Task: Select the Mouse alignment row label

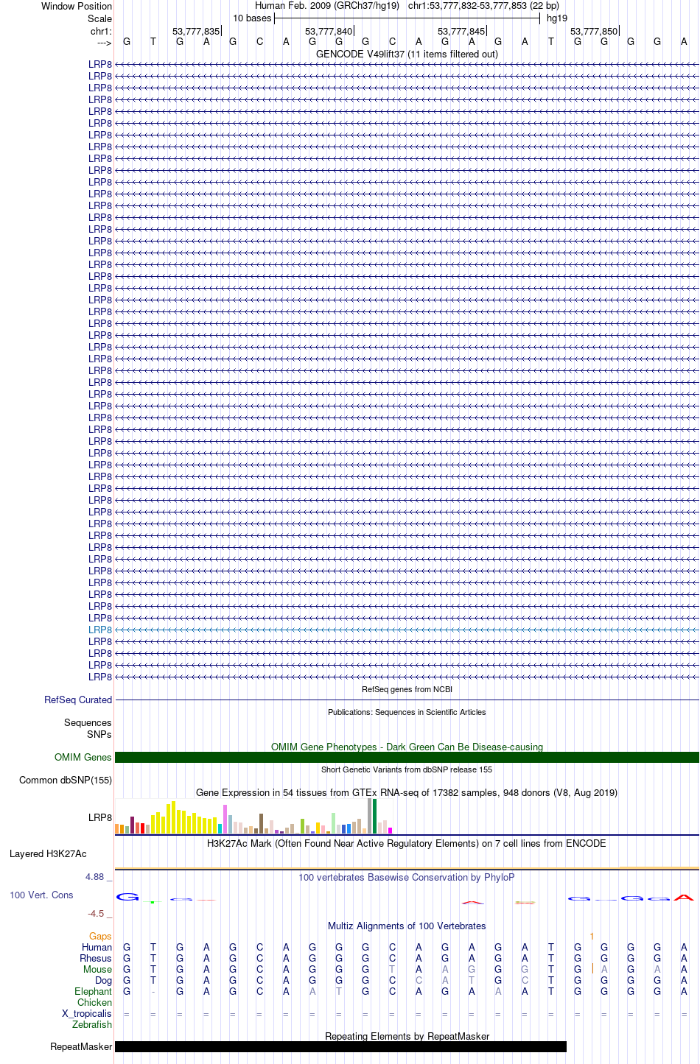Action: pos(98,969)
